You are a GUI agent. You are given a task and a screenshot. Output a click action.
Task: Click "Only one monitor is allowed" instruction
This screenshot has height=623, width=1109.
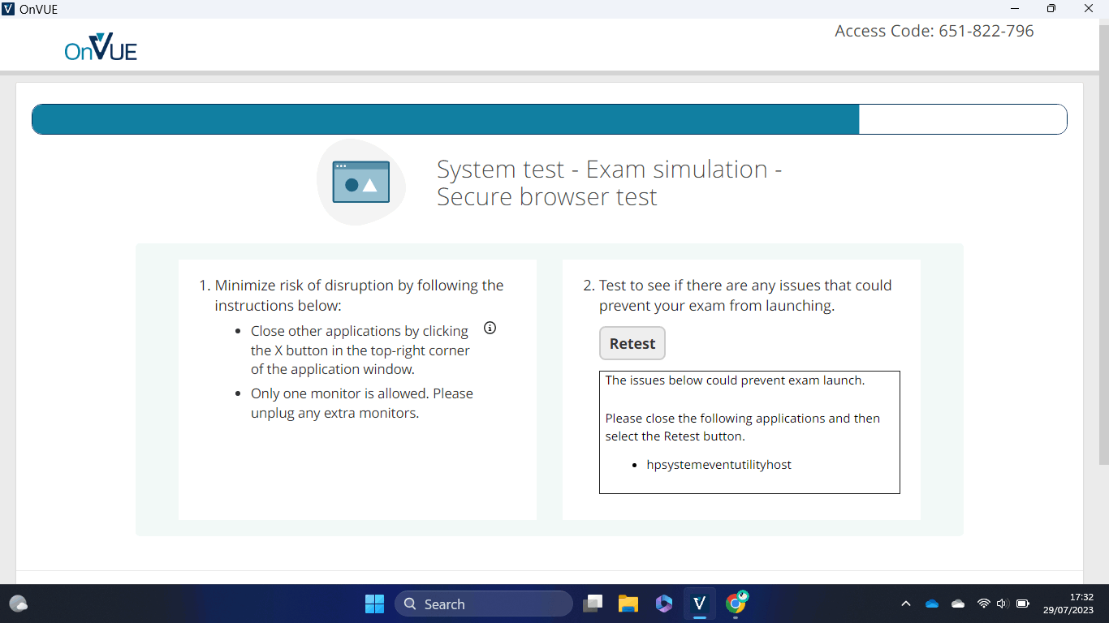(362, 402)
